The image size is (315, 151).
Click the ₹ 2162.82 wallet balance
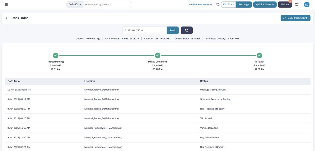click(x=228, y=4)
